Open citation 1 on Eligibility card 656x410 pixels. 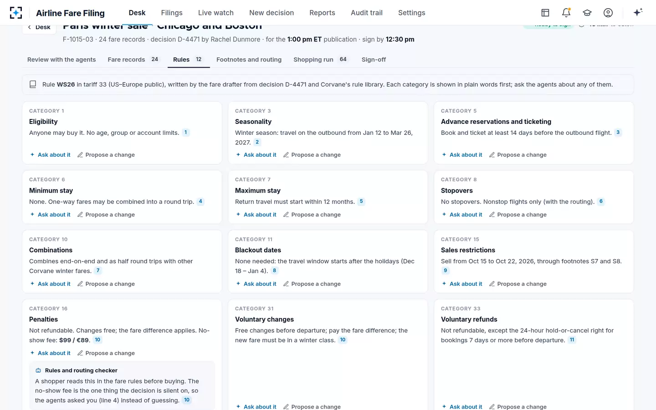(185, 133)
